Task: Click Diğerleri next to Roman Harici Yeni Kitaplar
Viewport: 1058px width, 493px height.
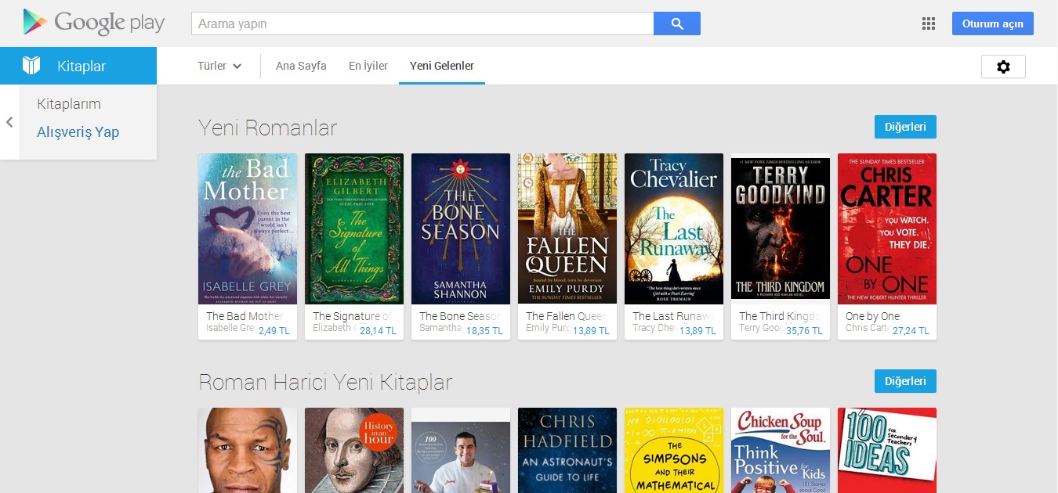Action: [905, 381]
